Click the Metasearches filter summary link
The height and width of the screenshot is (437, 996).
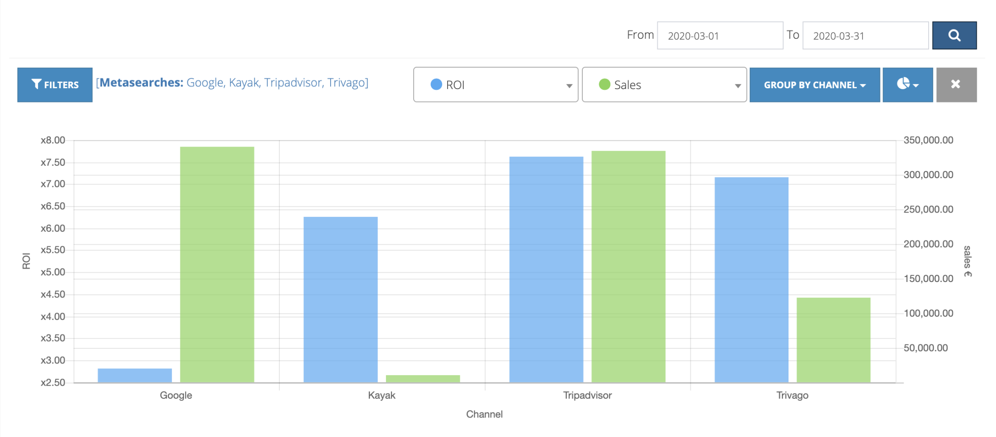click(232, 82)
